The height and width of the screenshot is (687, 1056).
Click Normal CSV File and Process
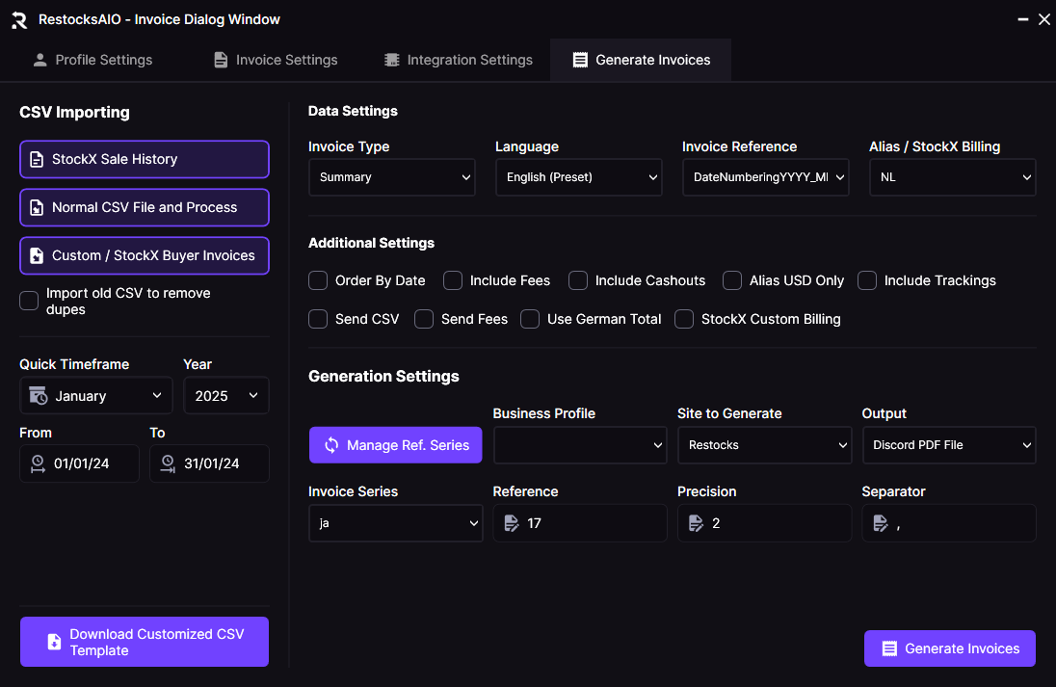pyautogui.click(x=145, y=207)
